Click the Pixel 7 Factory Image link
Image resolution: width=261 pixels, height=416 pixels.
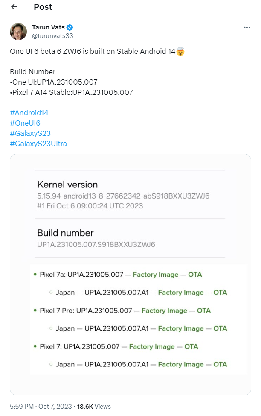click(152, 346)
